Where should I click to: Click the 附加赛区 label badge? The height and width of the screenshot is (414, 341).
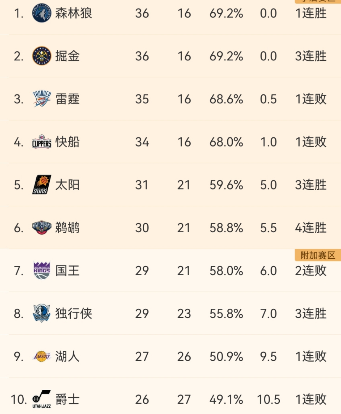click(318, 255)
